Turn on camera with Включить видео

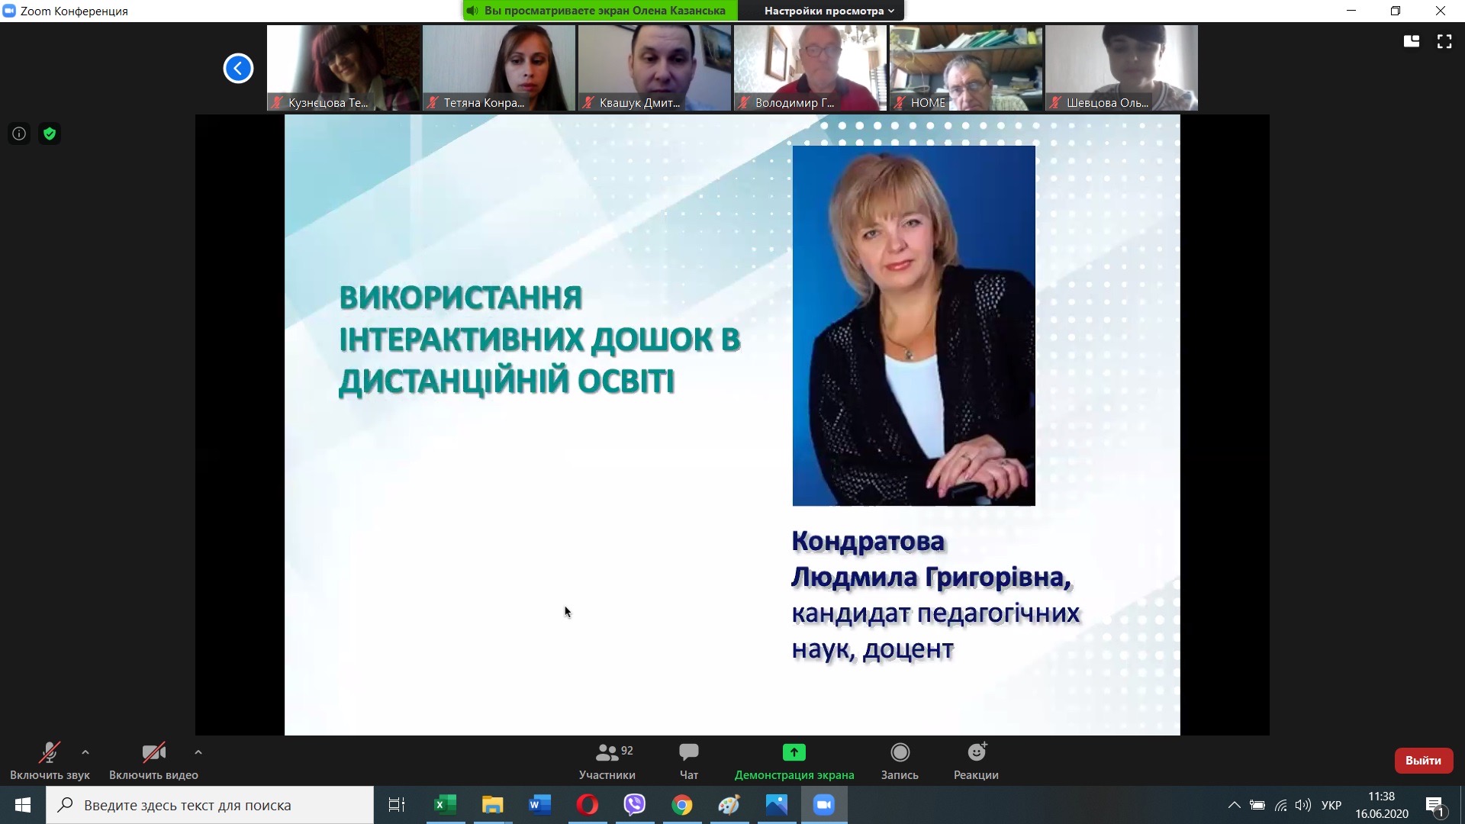(x=153, y=761)
